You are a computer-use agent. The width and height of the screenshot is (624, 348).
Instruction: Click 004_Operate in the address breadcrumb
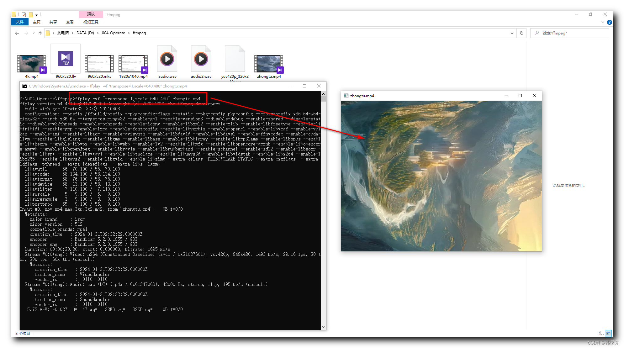point(114,33)
